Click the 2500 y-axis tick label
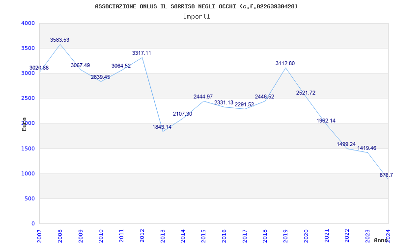The image size is (393, 245). [x=28, y=98]
